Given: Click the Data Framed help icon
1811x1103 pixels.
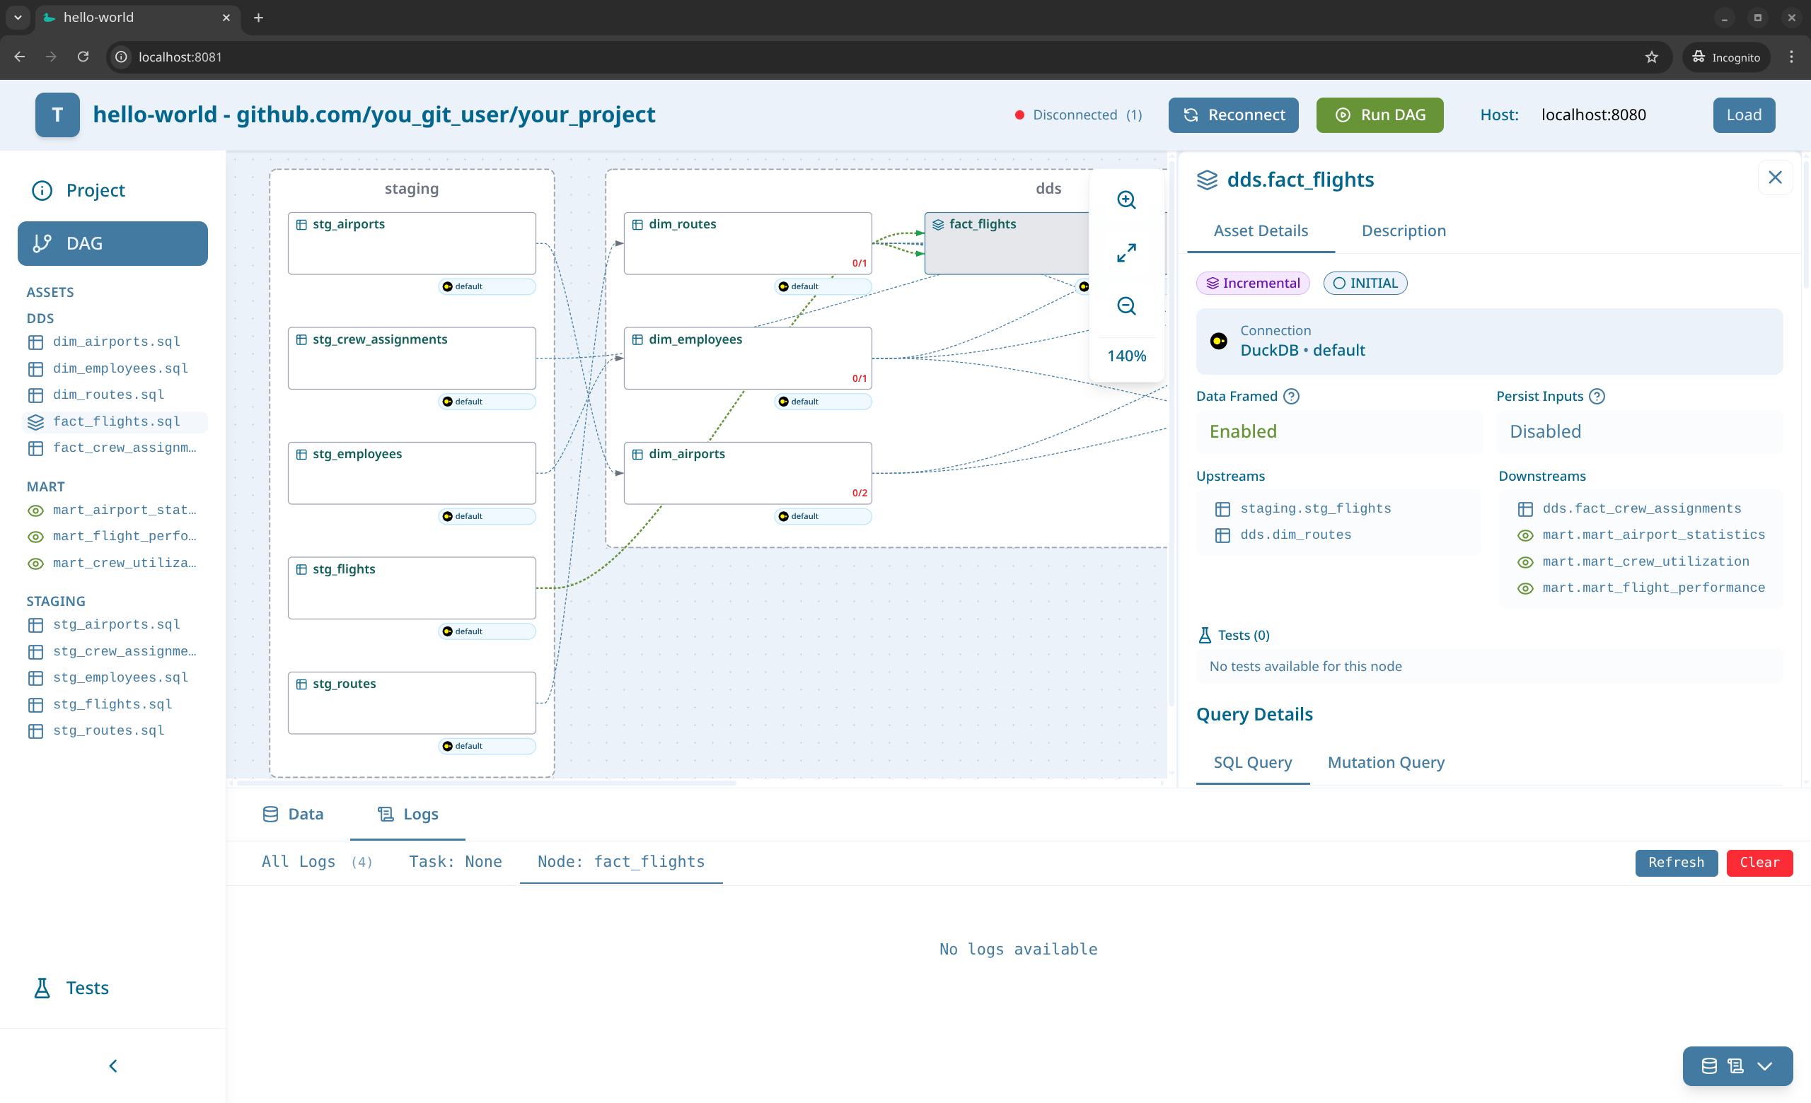Looking at the screenshot, I should (x=1290, y=396).
